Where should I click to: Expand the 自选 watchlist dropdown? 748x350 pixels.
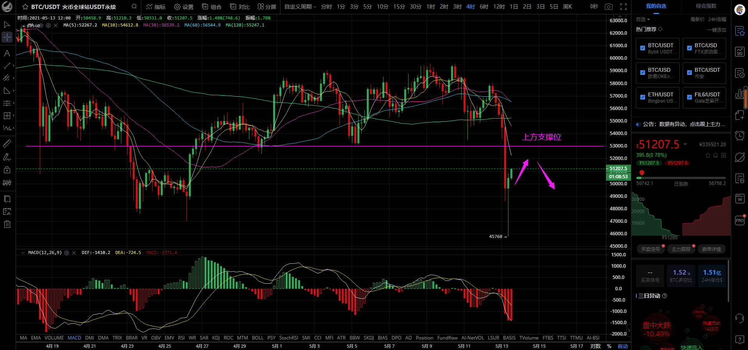click(643, 20)
